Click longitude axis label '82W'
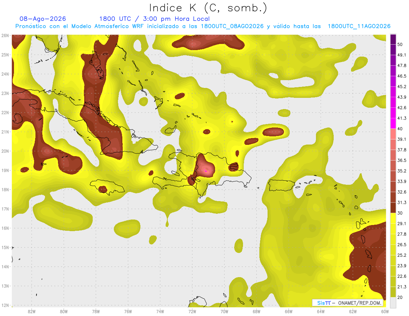The image size is (409, 316). point(32,312)
